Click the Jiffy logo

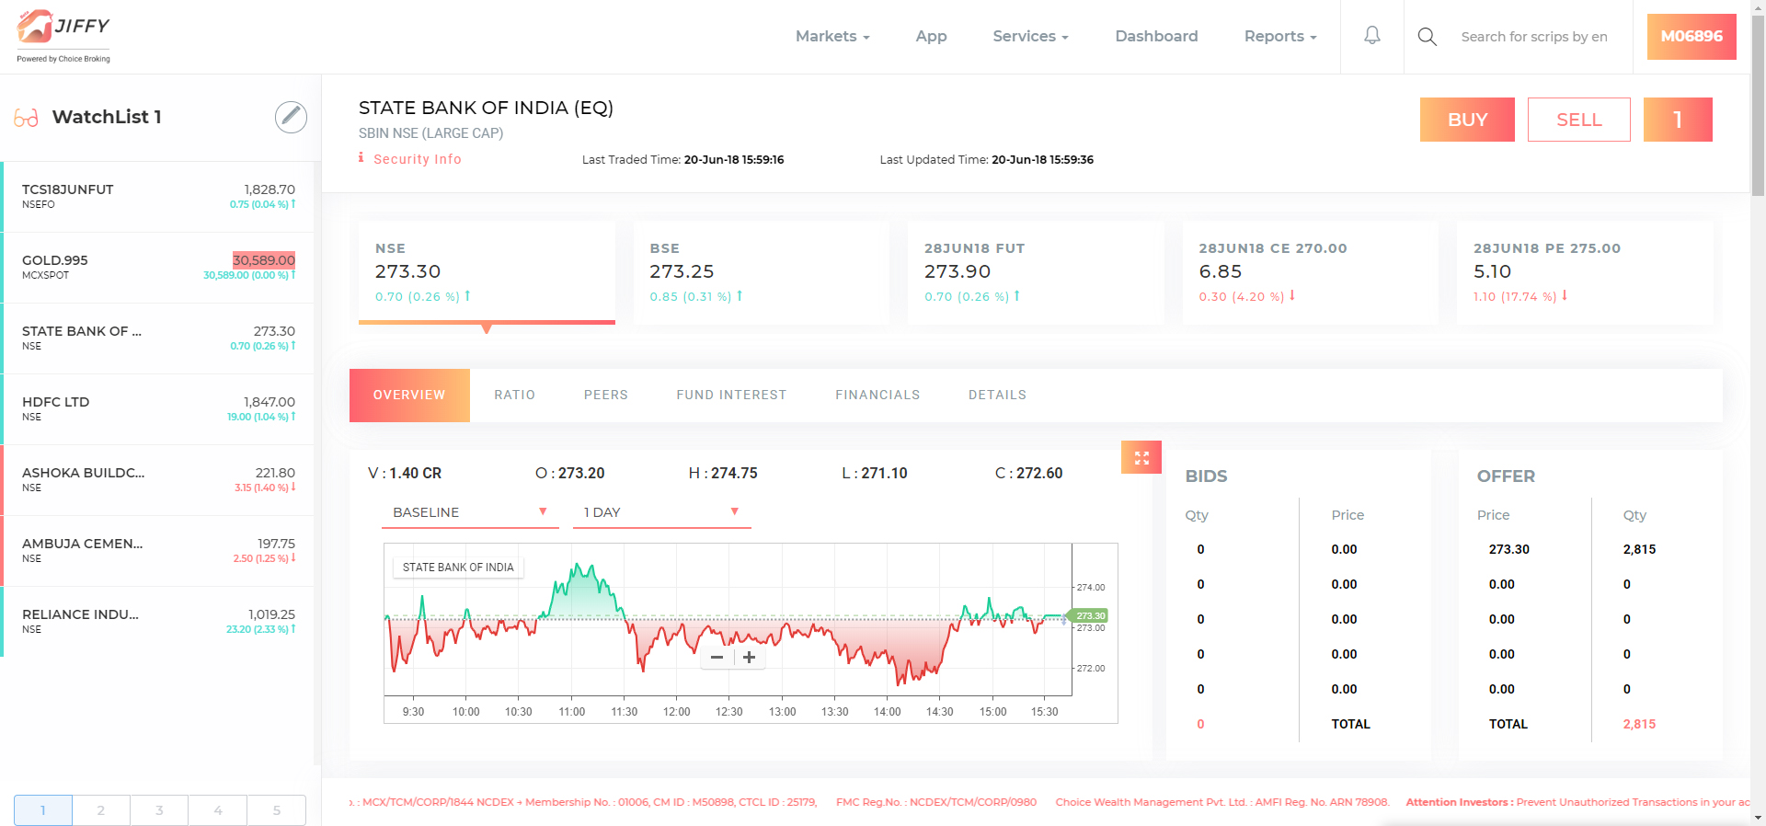(63, 37)
